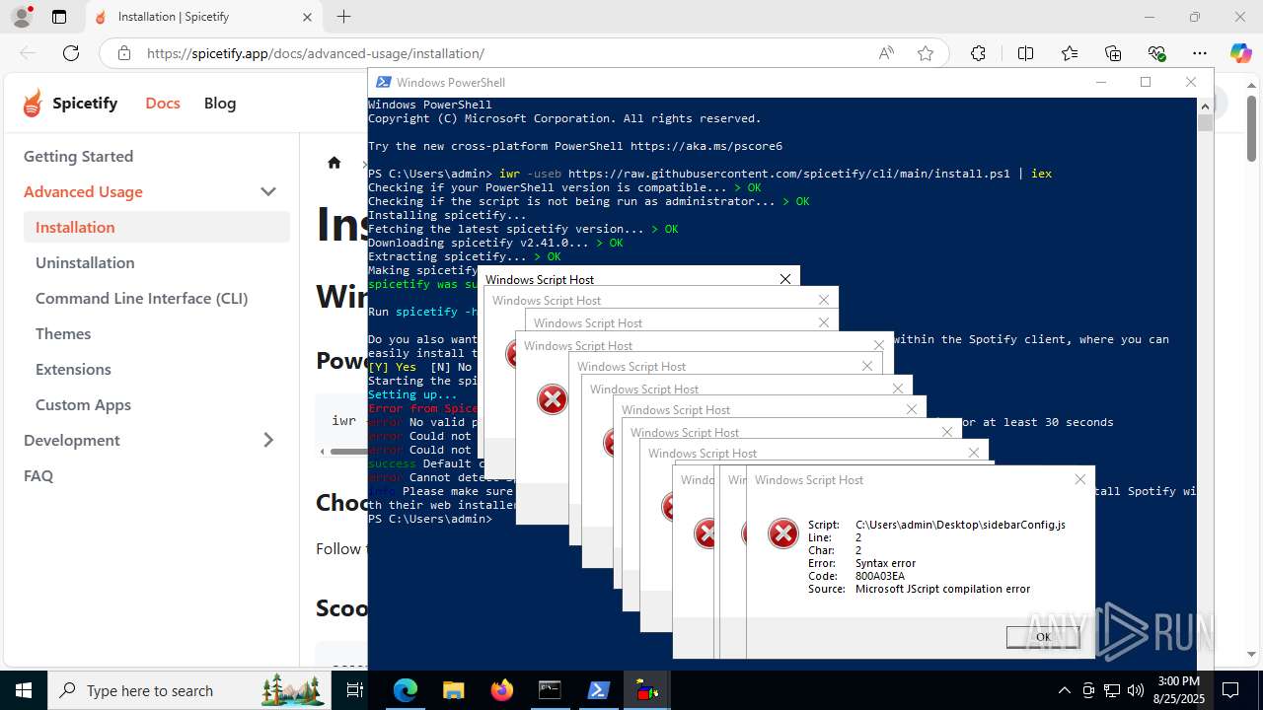1263x710 pixels.
Task: Open Microsoft Edge from taskbar
Action: click(406, 690)
